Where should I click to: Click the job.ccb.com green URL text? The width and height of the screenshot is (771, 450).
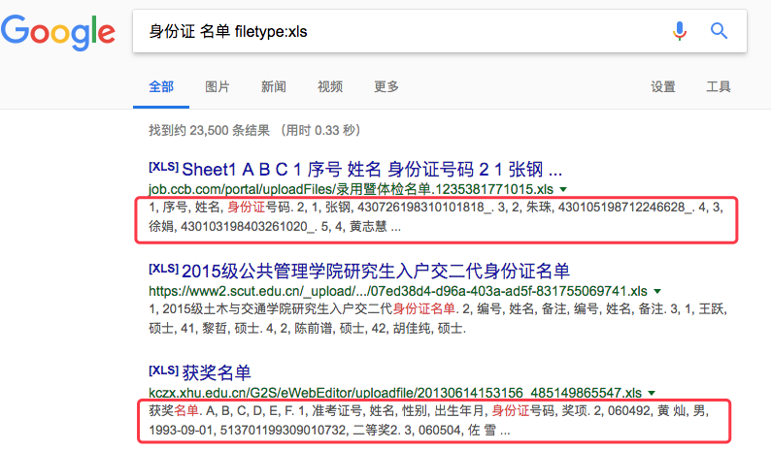[x=351, y=189]
